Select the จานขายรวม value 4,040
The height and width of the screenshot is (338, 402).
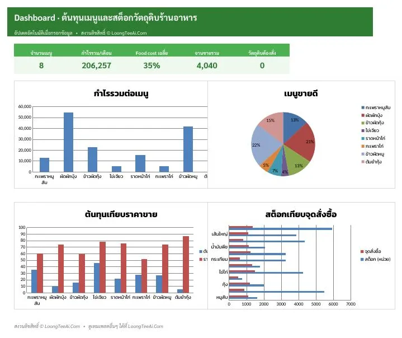pos(207,65)
